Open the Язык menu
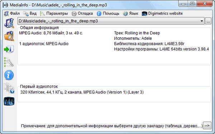This screenshot has height=134, width=215. coord(130,14)
